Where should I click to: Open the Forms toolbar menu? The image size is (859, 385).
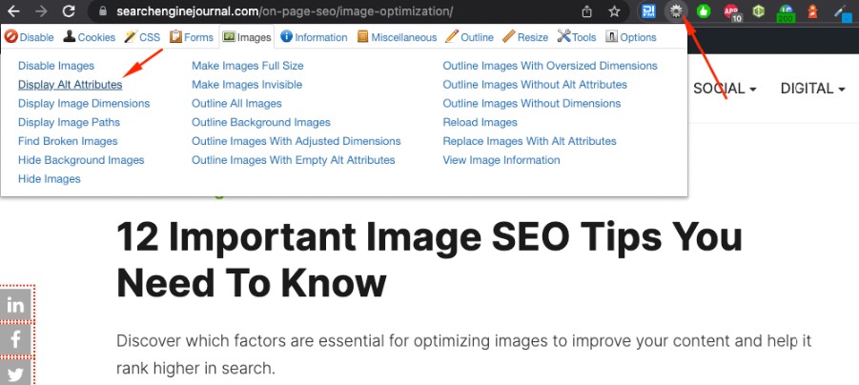pyautogui.click(x=192, y=37)
